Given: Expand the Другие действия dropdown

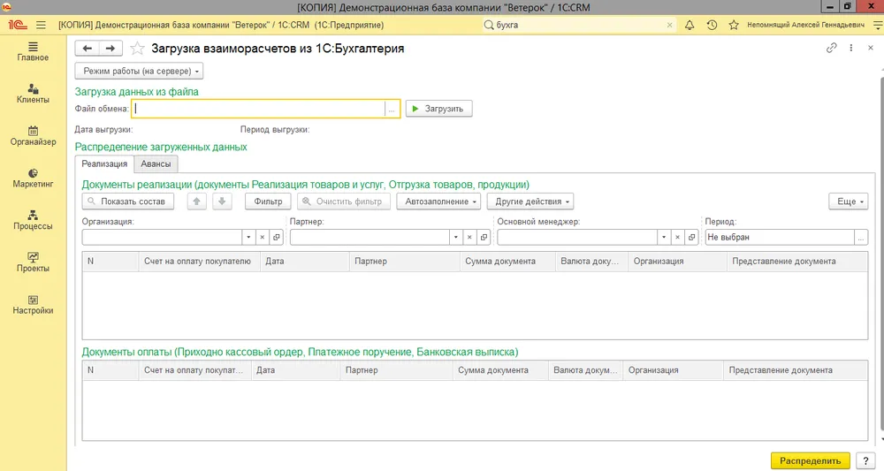Looking at the screenshot, I should pyautogui.click(x=530, y=201).
